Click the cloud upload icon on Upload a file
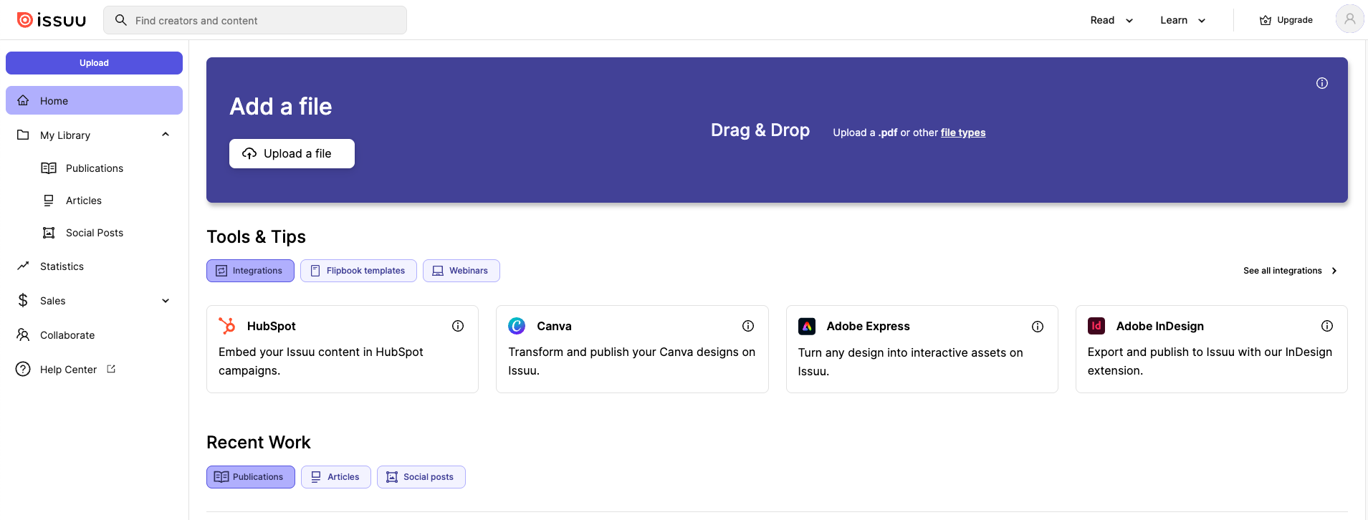 [249, 153]
